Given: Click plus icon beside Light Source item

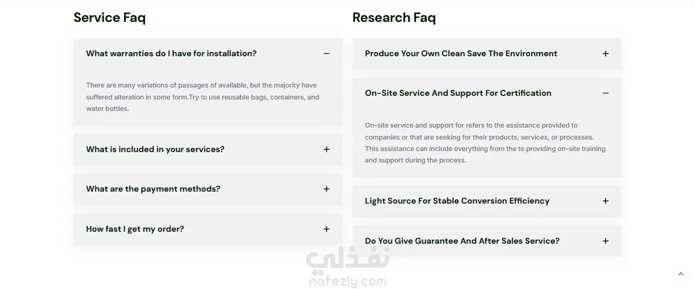Looking at the screenshot, I should 605,201.
